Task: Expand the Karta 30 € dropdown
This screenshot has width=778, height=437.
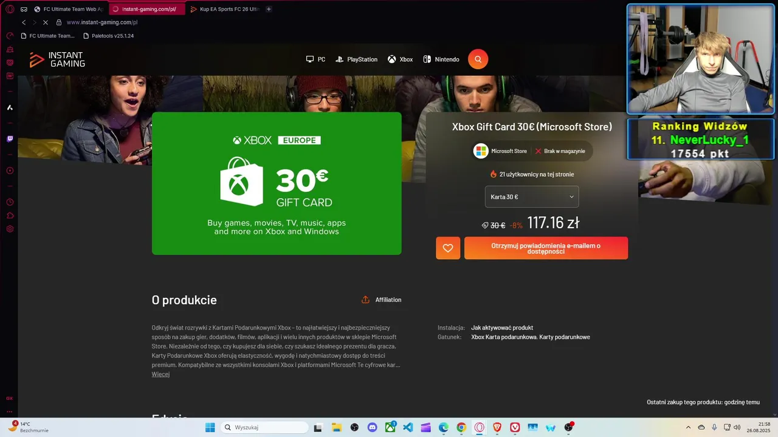Action: 532,197
